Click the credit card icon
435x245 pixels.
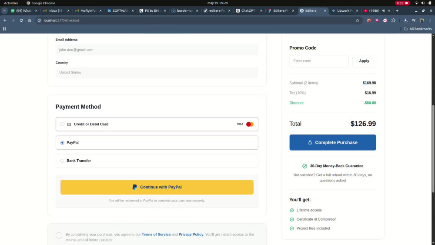pyautogui.click(x=69, y=124)
